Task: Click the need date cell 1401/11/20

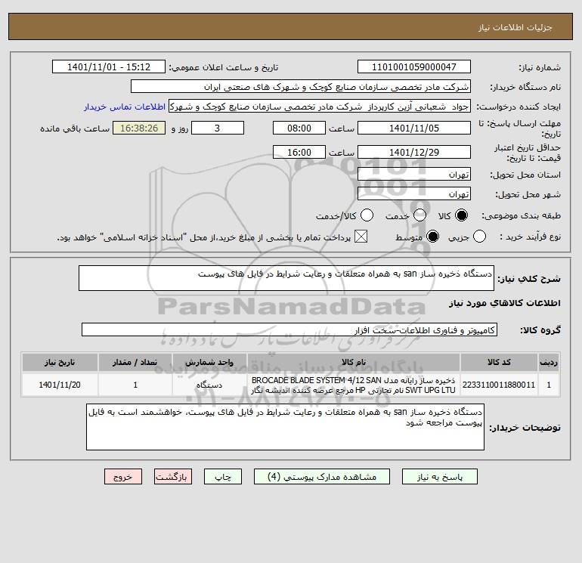Action: (x=60, y=385)
